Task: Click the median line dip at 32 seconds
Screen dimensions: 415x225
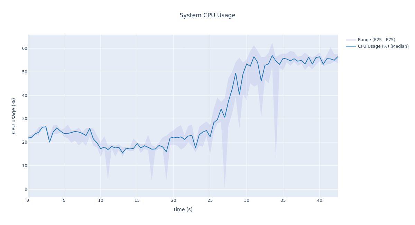Action: [261, 81]
